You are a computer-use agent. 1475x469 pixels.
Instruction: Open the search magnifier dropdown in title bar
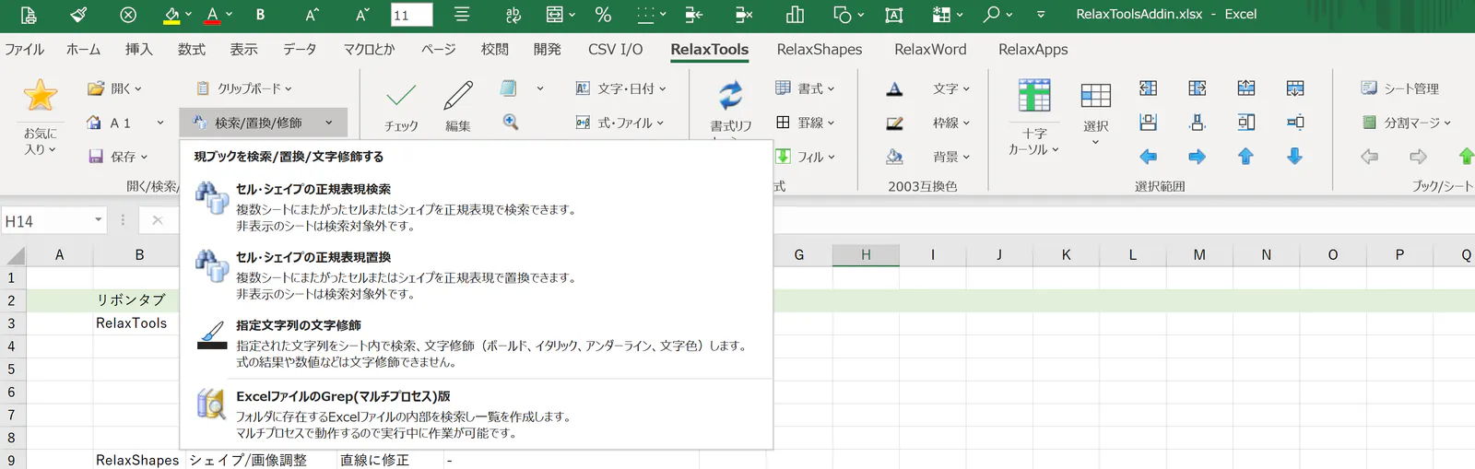coord(1009,15)
